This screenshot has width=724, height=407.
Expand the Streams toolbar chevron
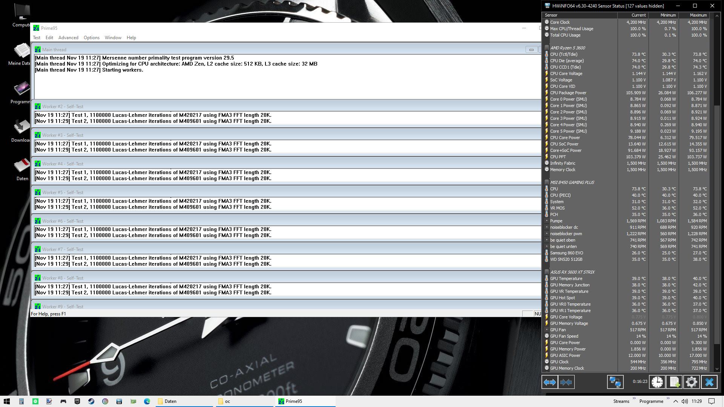point(634,398)
